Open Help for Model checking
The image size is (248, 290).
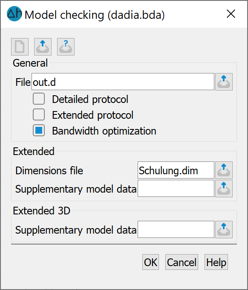(216, 262)
